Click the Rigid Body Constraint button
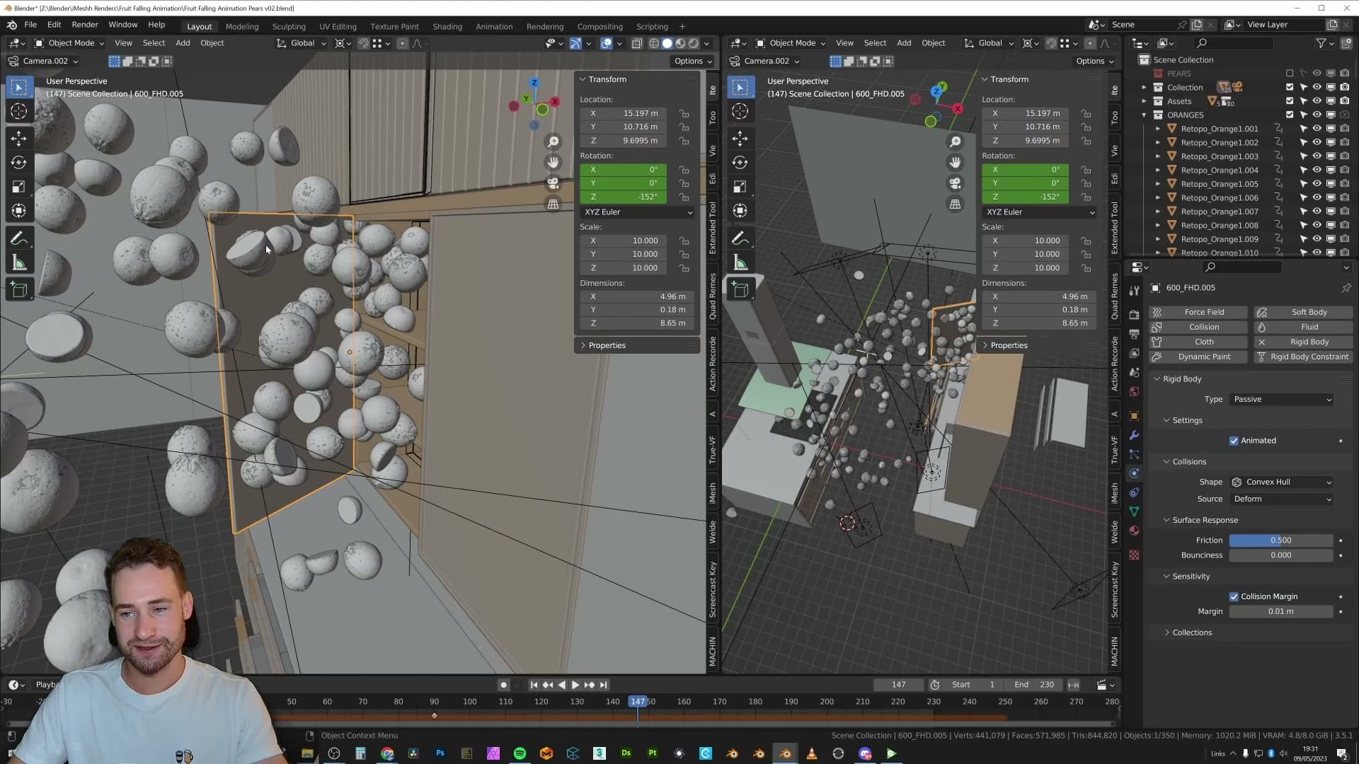 click(x=1303, y=357)
